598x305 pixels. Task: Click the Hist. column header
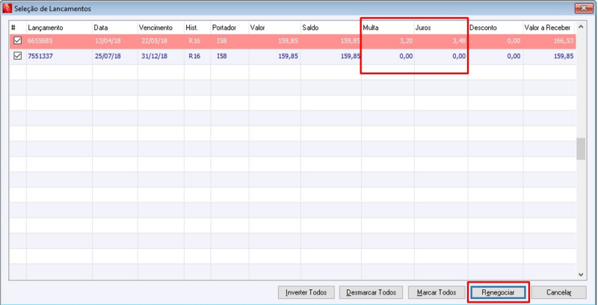197,28
